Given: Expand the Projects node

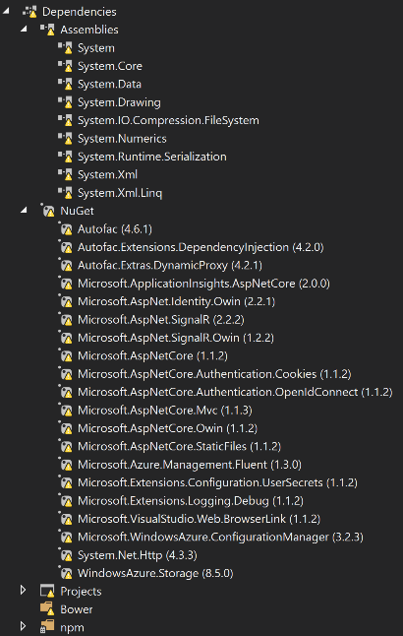Looking at the screenshot, I should (x=24, y=590).
